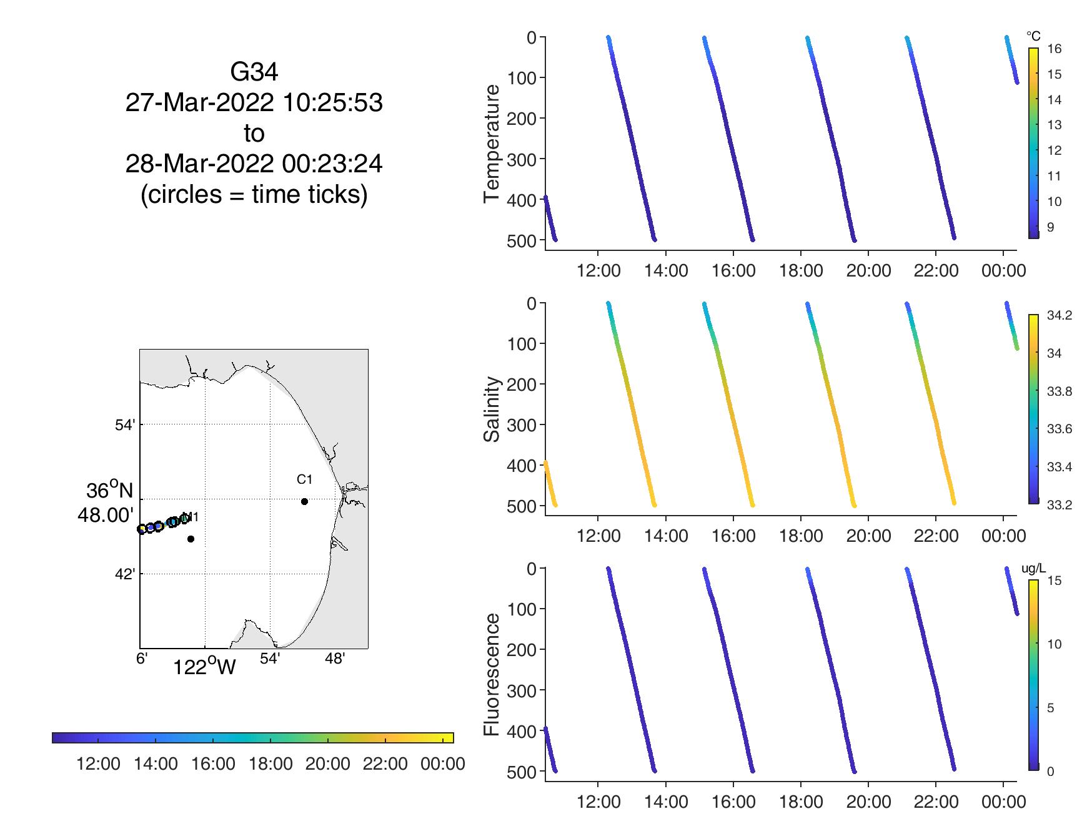Click the 33.2 tick on the salinity colorbar
1092x819 pixels.
[x=1060, y=504]
